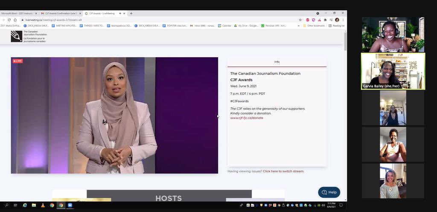Open the Zoom app from taskbar

point(70,205)
